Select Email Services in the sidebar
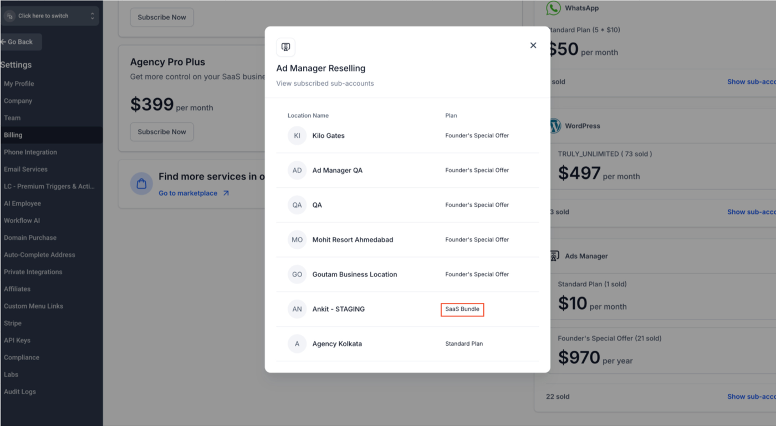This screenshot has width=776, height=426. pos(25,170)
